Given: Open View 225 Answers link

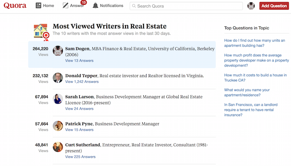Looking at the screenshot, I should coord(80,157).
